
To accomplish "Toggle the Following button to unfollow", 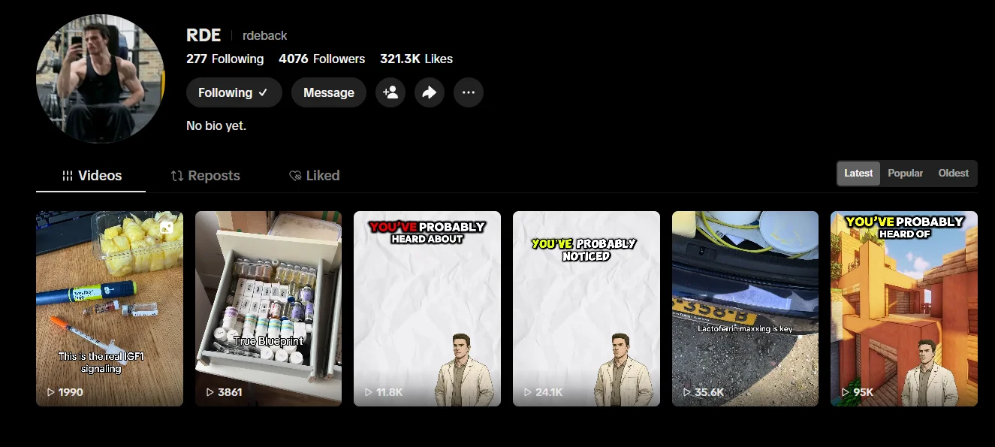I will (234, 92).
